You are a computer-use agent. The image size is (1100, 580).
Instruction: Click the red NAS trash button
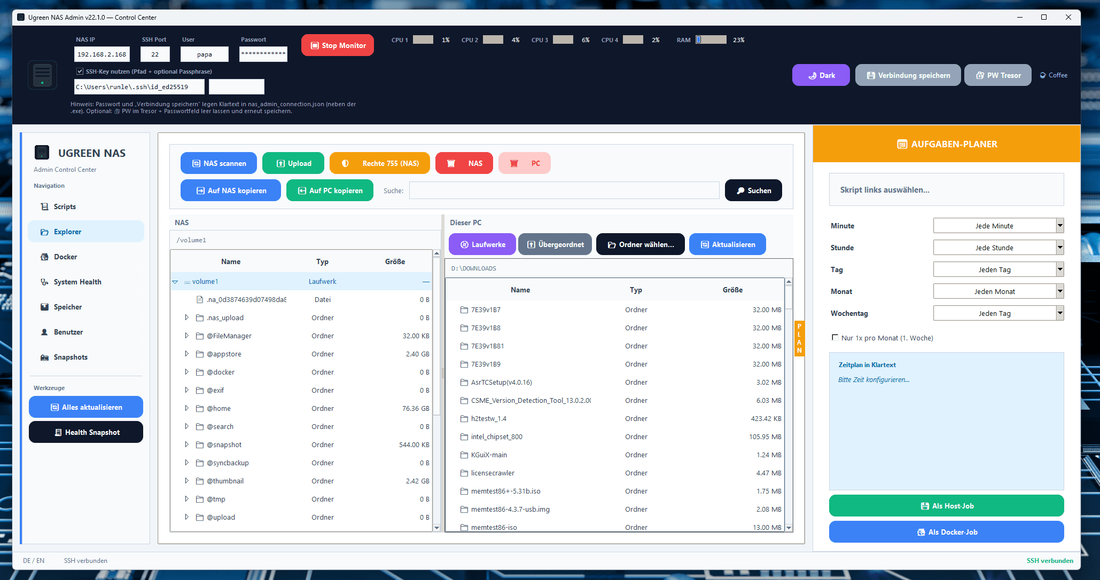pyautogui.click(x=464, y=163)
